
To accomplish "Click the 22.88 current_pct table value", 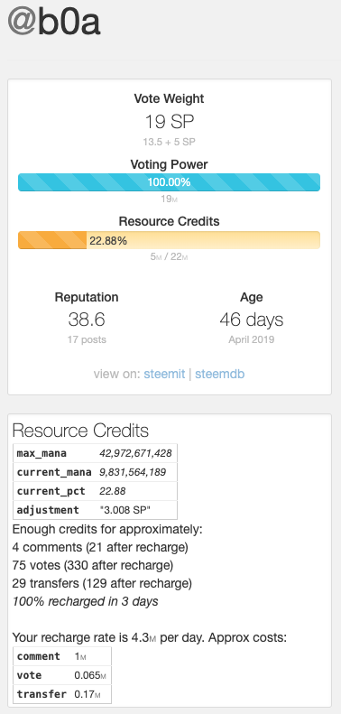I will click(x=113, y=491).
